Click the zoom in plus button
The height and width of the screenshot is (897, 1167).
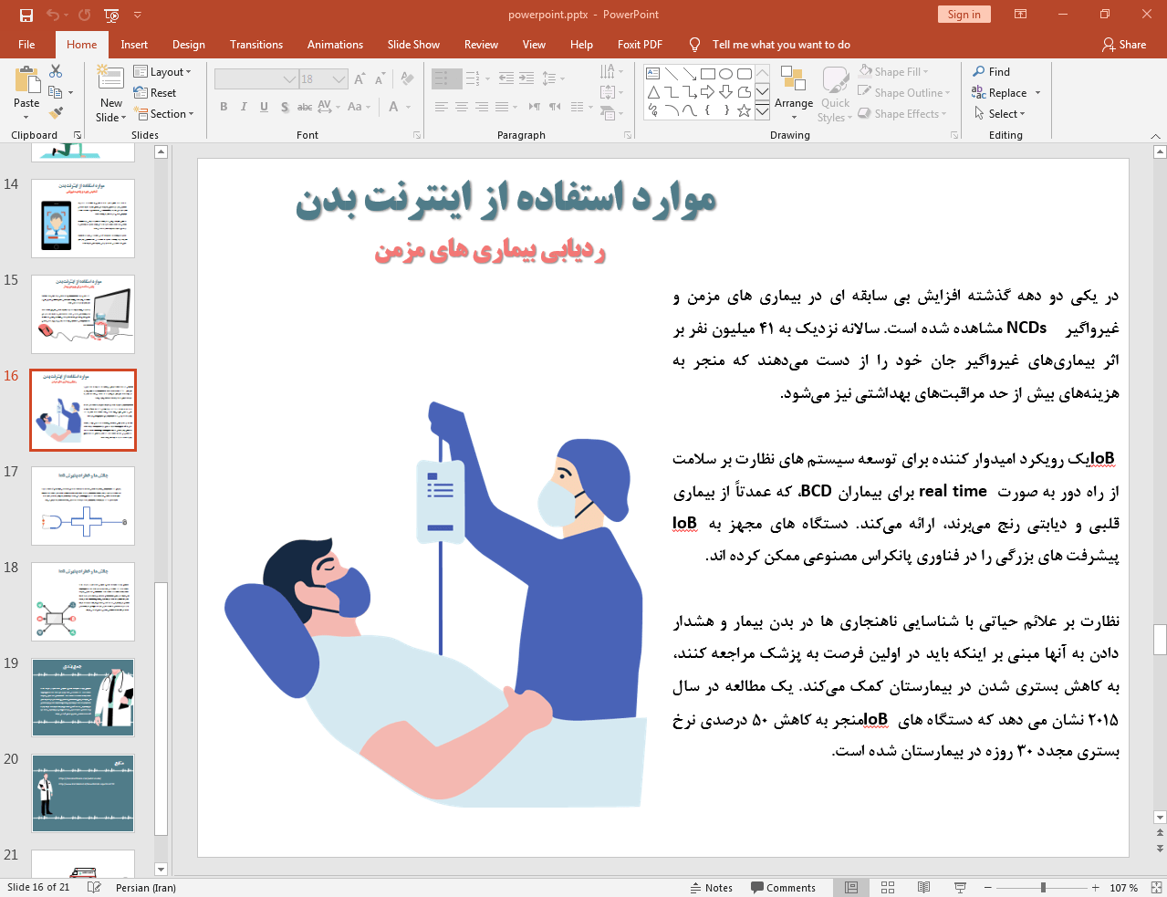(x=1095, y=887)
